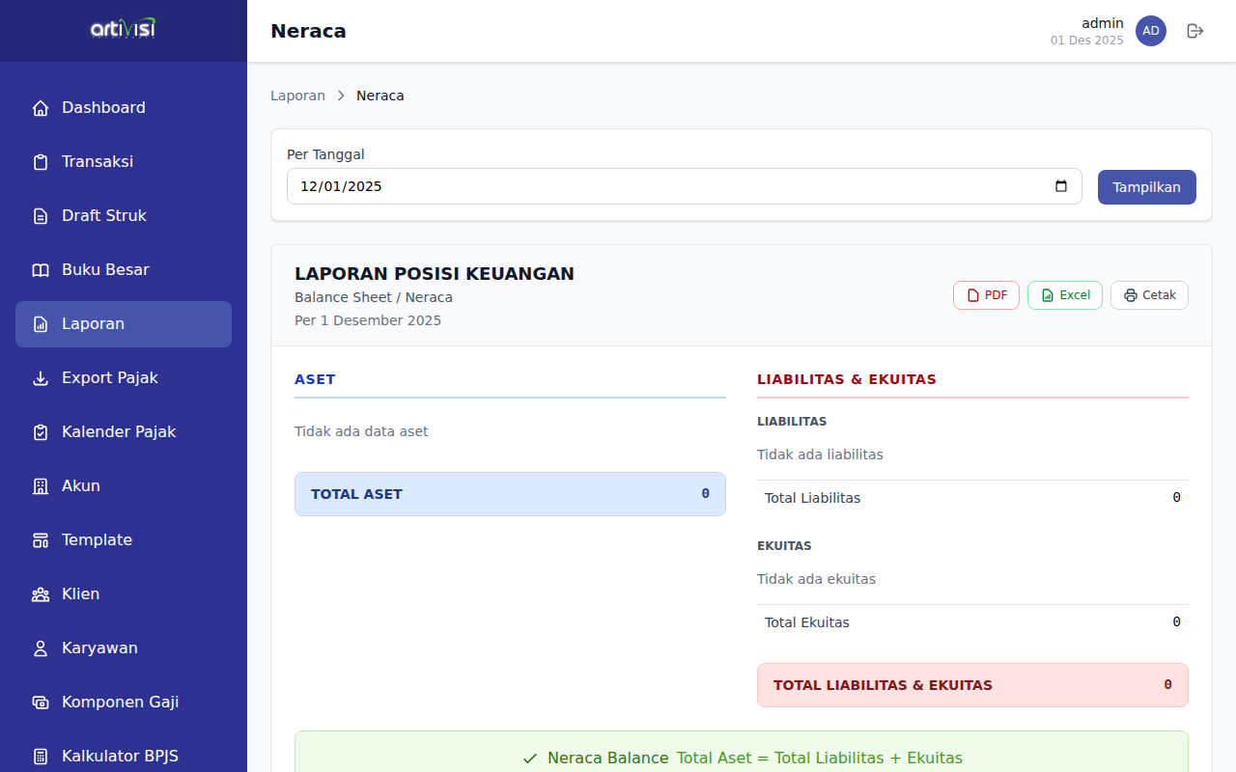Export report using the PDF button
This screenshot has height=772, width=1236.
[986, 295]
